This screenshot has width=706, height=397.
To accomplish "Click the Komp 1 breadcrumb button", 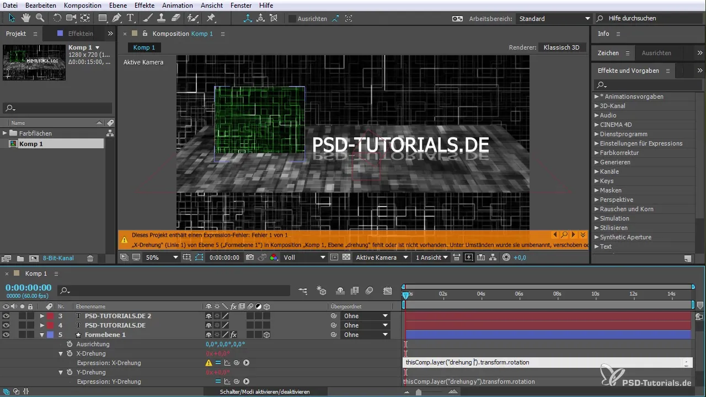I will pos(144,48).
